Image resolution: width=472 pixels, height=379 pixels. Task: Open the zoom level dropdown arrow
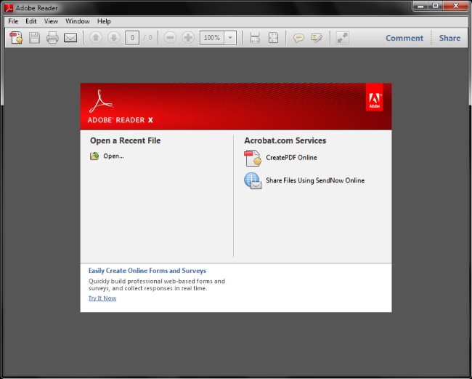(x=230, y=38)
